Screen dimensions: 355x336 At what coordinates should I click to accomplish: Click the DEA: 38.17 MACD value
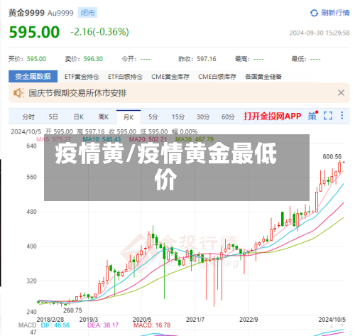(103, 325)
